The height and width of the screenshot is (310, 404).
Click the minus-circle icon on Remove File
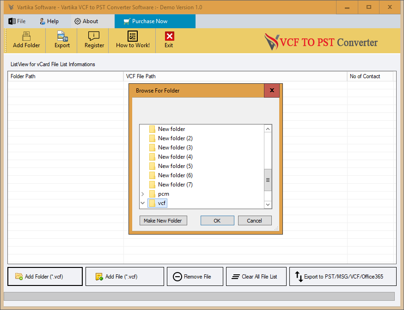(177, 277)
